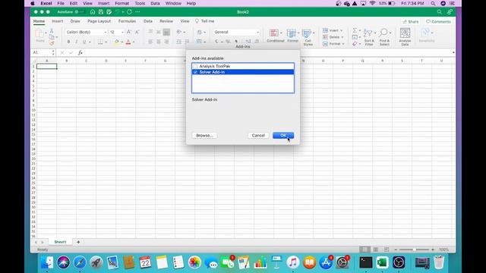Screen dimensions: 486x273
Task: Click the Align Left icon
Action: (150, 42)
